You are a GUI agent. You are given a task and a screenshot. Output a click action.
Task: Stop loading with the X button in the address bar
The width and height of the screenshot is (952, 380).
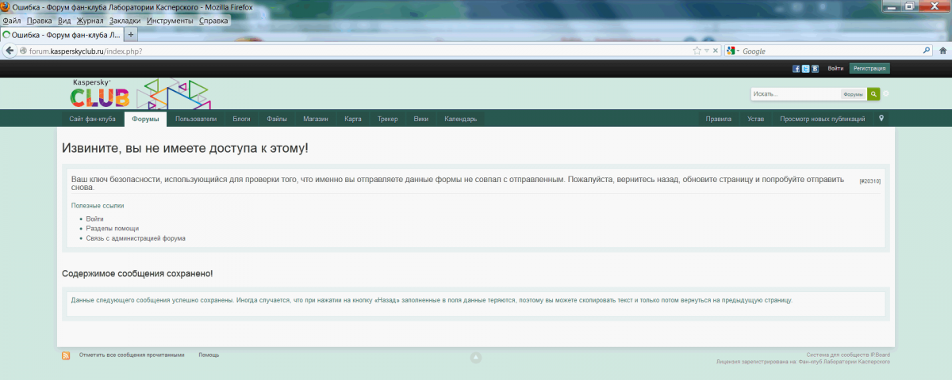pos(715,51)
